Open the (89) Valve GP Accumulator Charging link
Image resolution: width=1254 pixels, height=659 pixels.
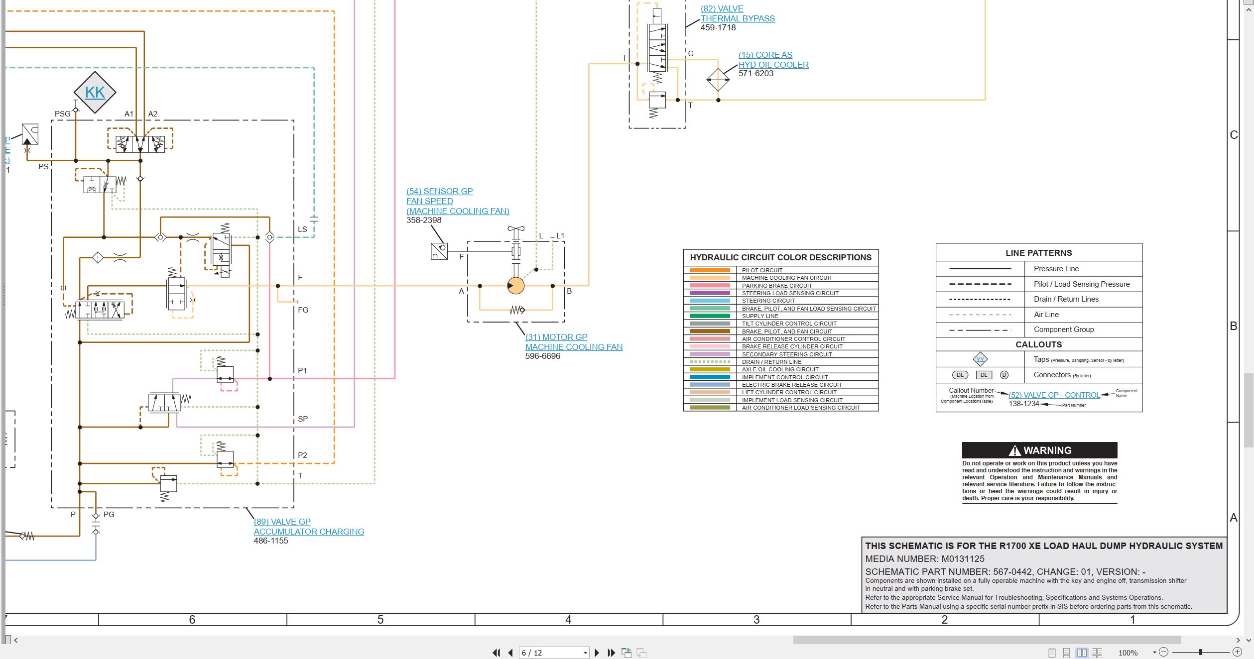pyautogui.click(x=309, y=527)
